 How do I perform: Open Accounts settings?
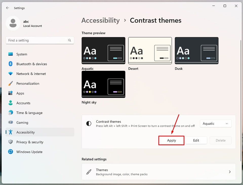(40, 103)
